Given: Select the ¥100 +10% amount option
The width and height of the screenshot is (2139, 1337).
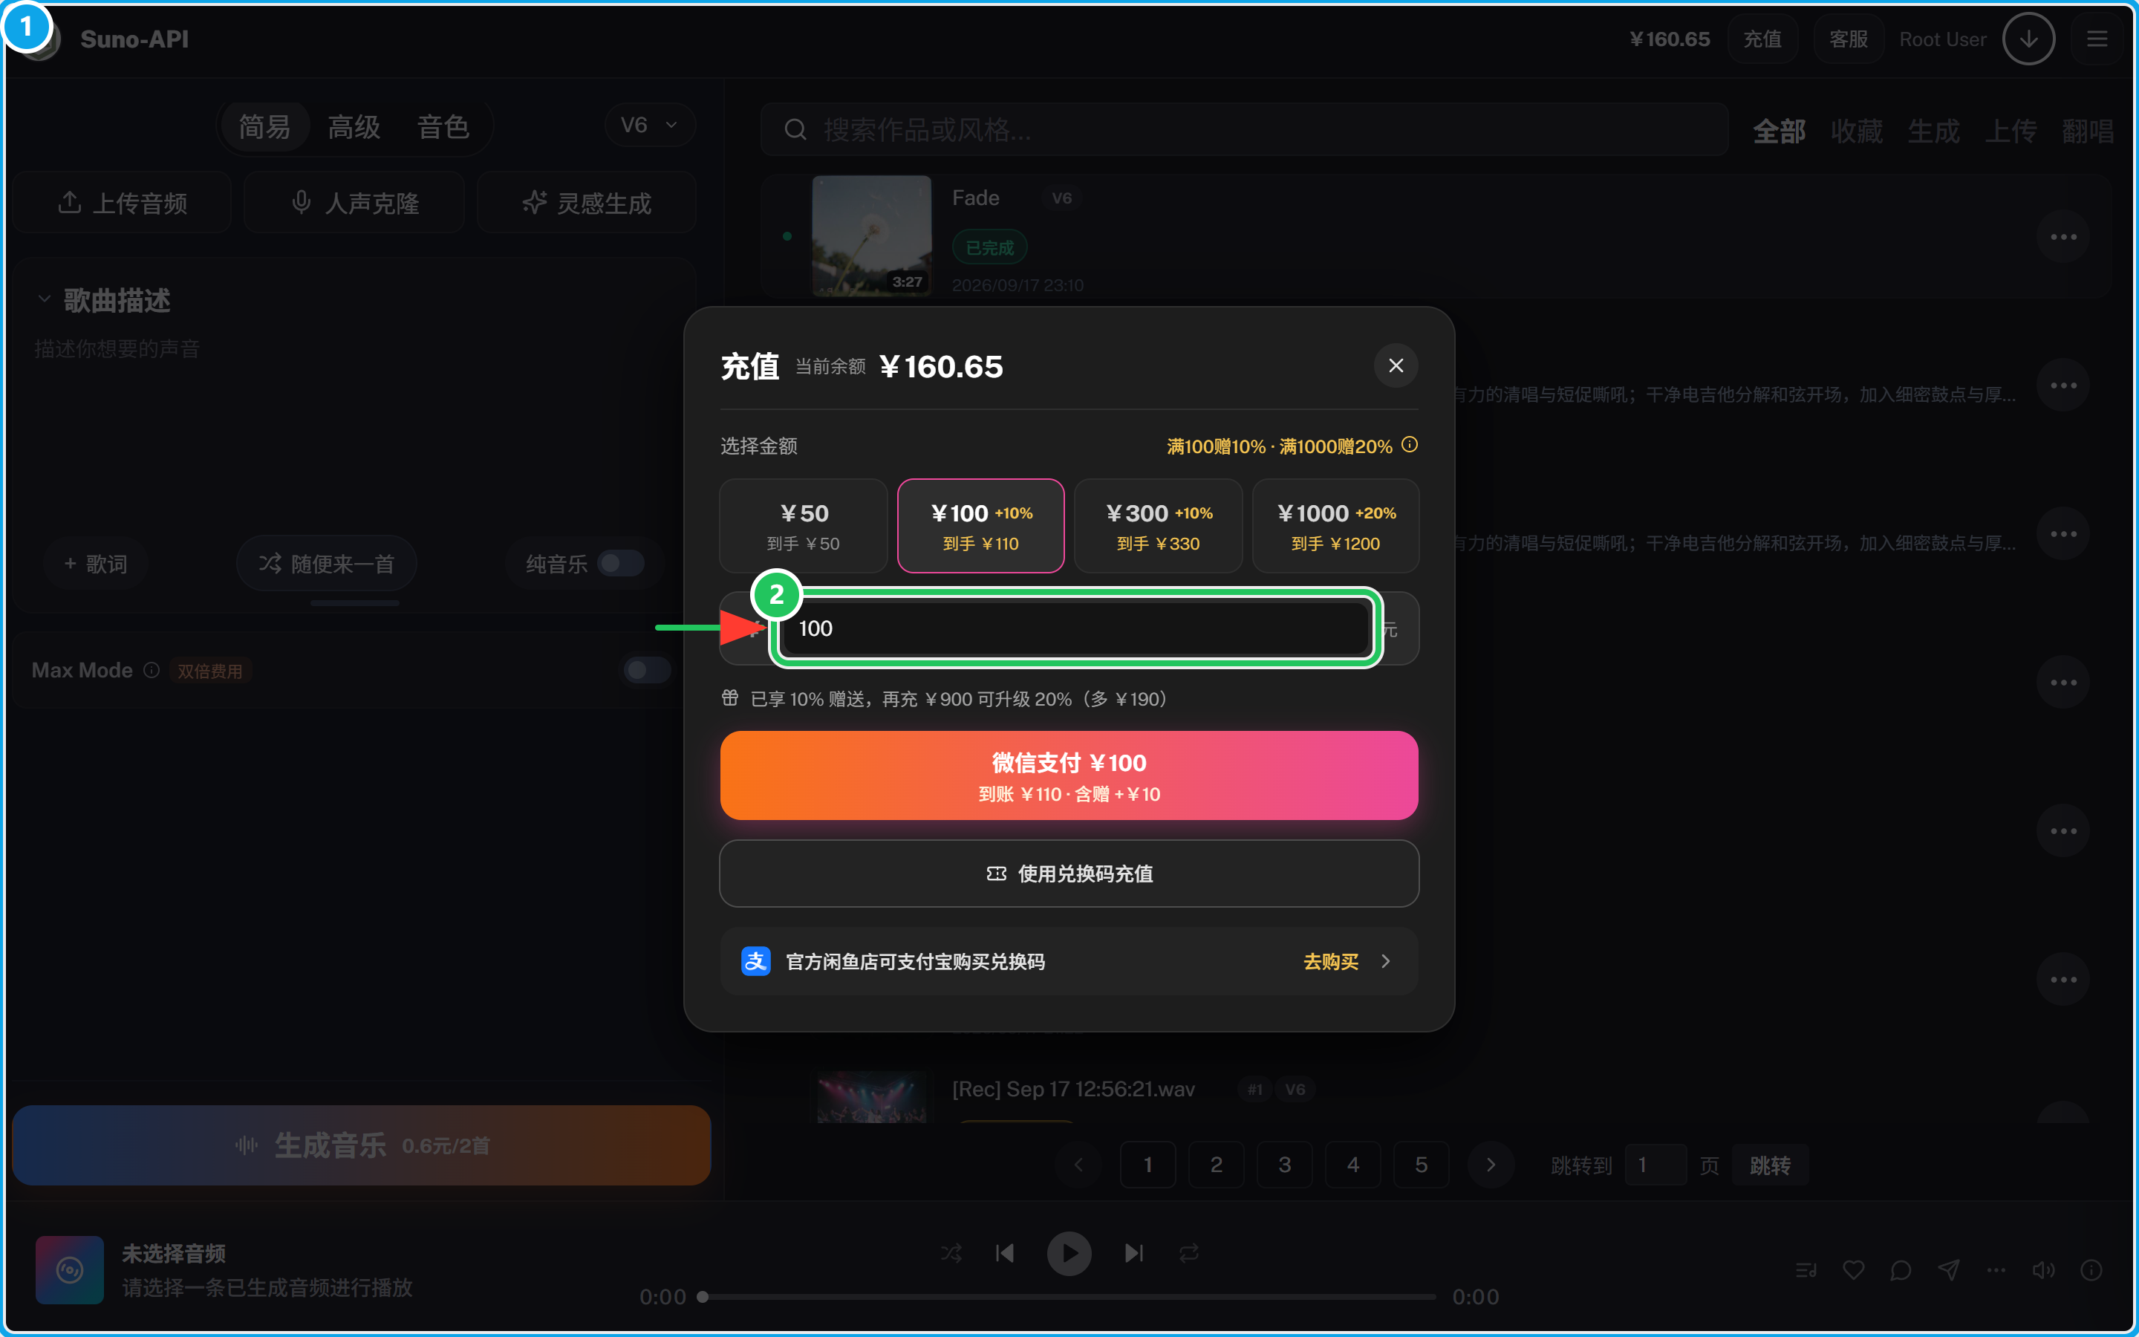Looking at the screenshot, I should [981, 526].
